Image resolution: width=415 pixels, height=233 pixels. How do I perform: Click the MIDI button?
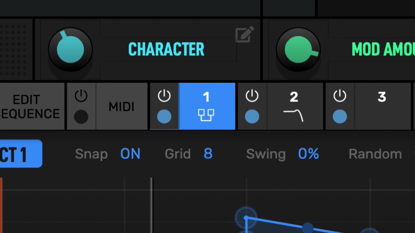122,106
